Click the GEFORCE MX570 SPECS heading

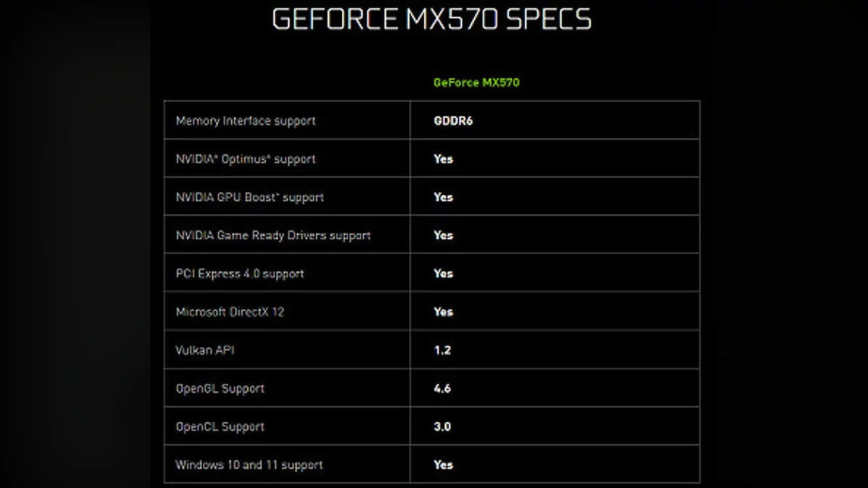[x=431, y=20]
